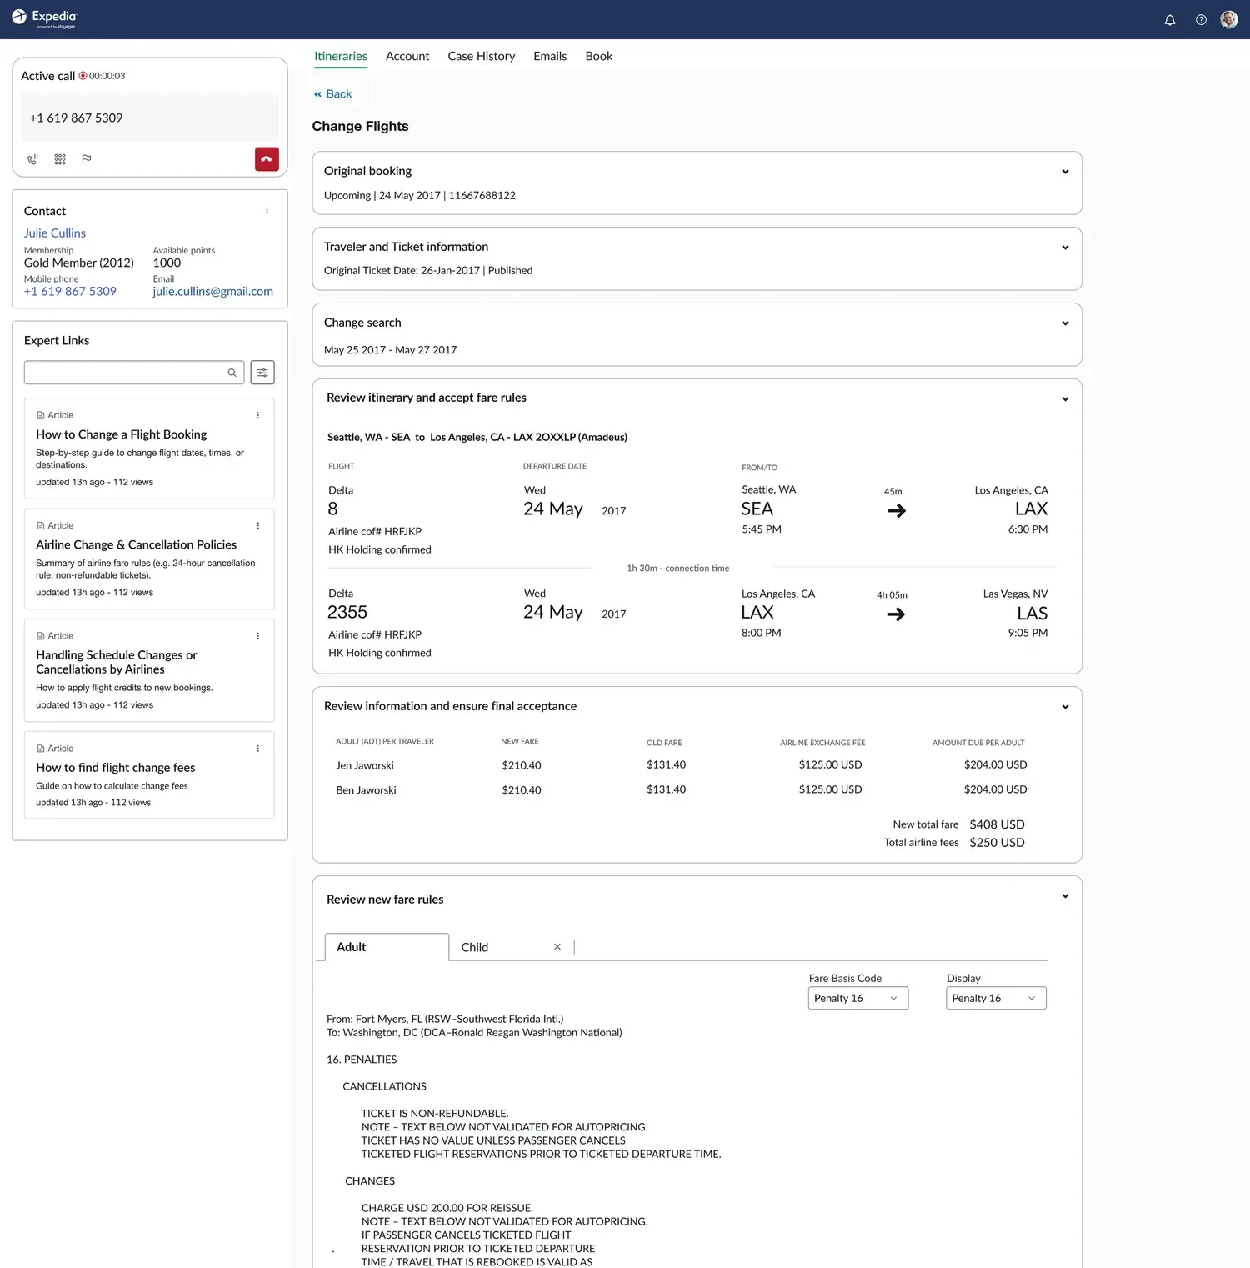The image size is (1250, 1268).
Task: Click May 25 2017 - May 27 2017 range
Action: (x=391, y=350)
